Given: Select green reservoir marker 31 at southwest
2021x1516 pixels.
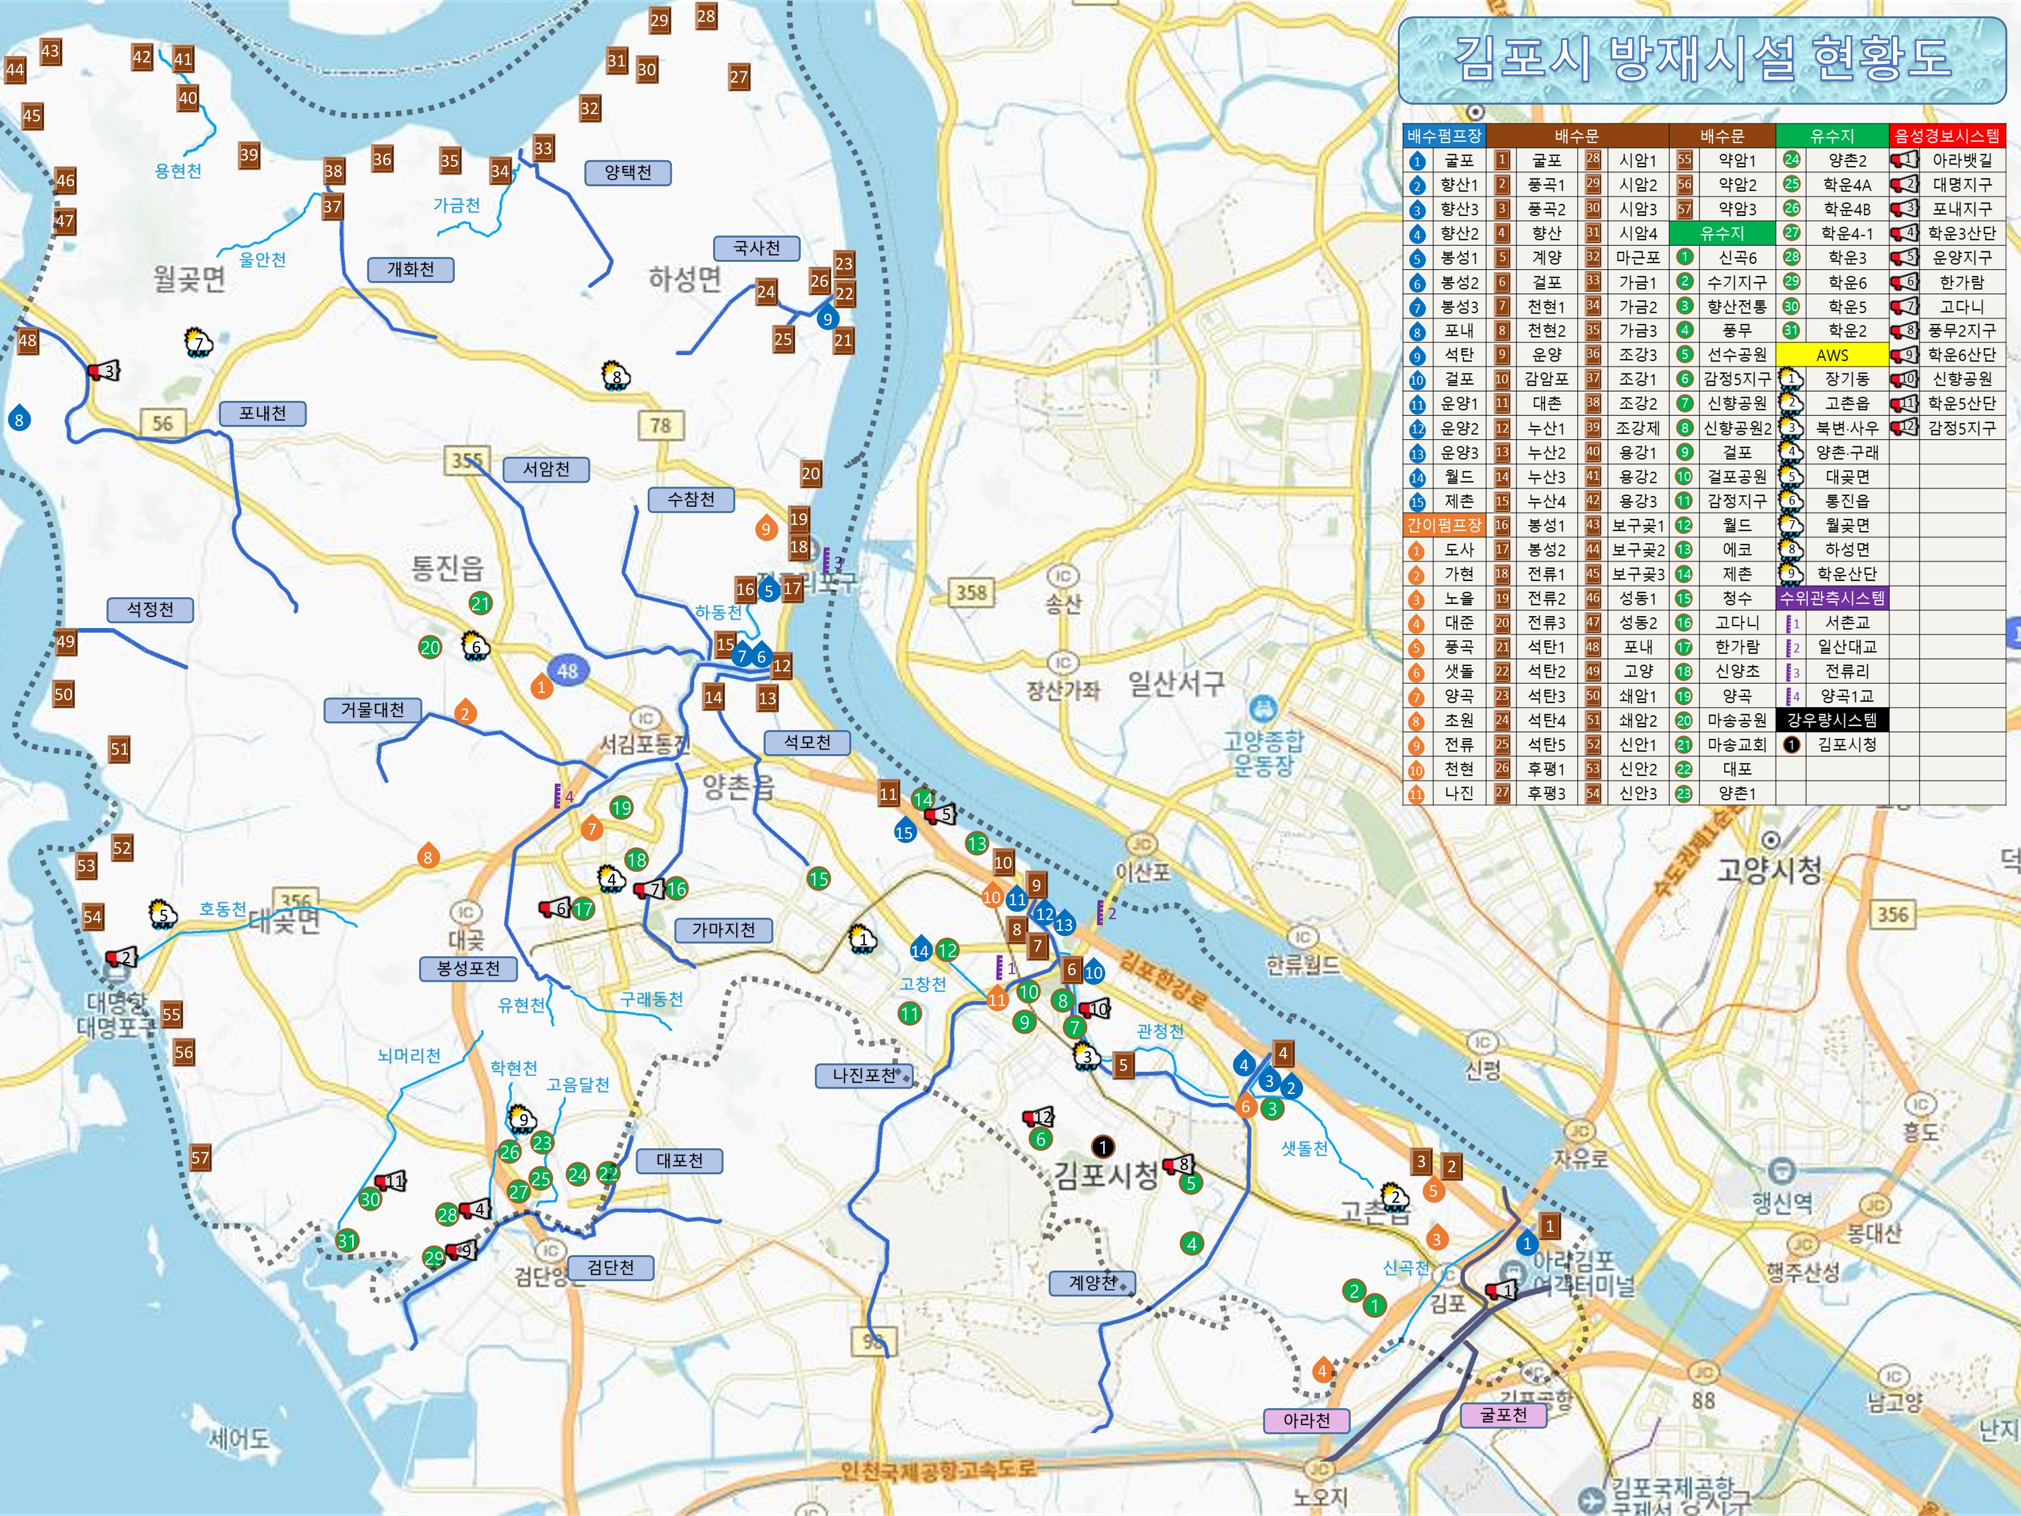Looking at the screenshot, I should click(x=346, y=1240).
